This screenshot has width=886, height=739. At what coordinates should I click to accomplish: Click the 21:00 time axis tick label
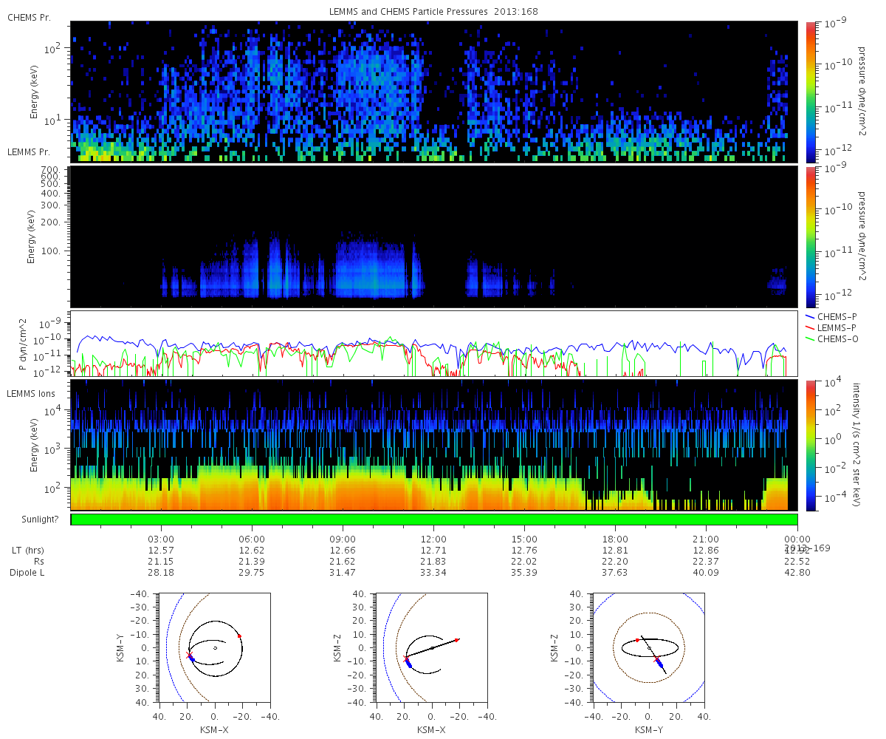[707, 539]
